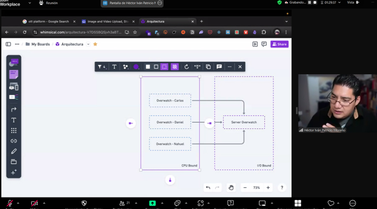This screenshot has width=377, height=209.
Task: Select the wireframe devices tool in sidebar
Action: [x=14, y=87]
